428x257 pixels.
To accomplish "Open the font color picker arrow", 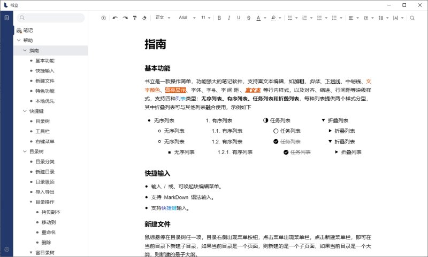I will pyautogui.click(x=265, y=18).
